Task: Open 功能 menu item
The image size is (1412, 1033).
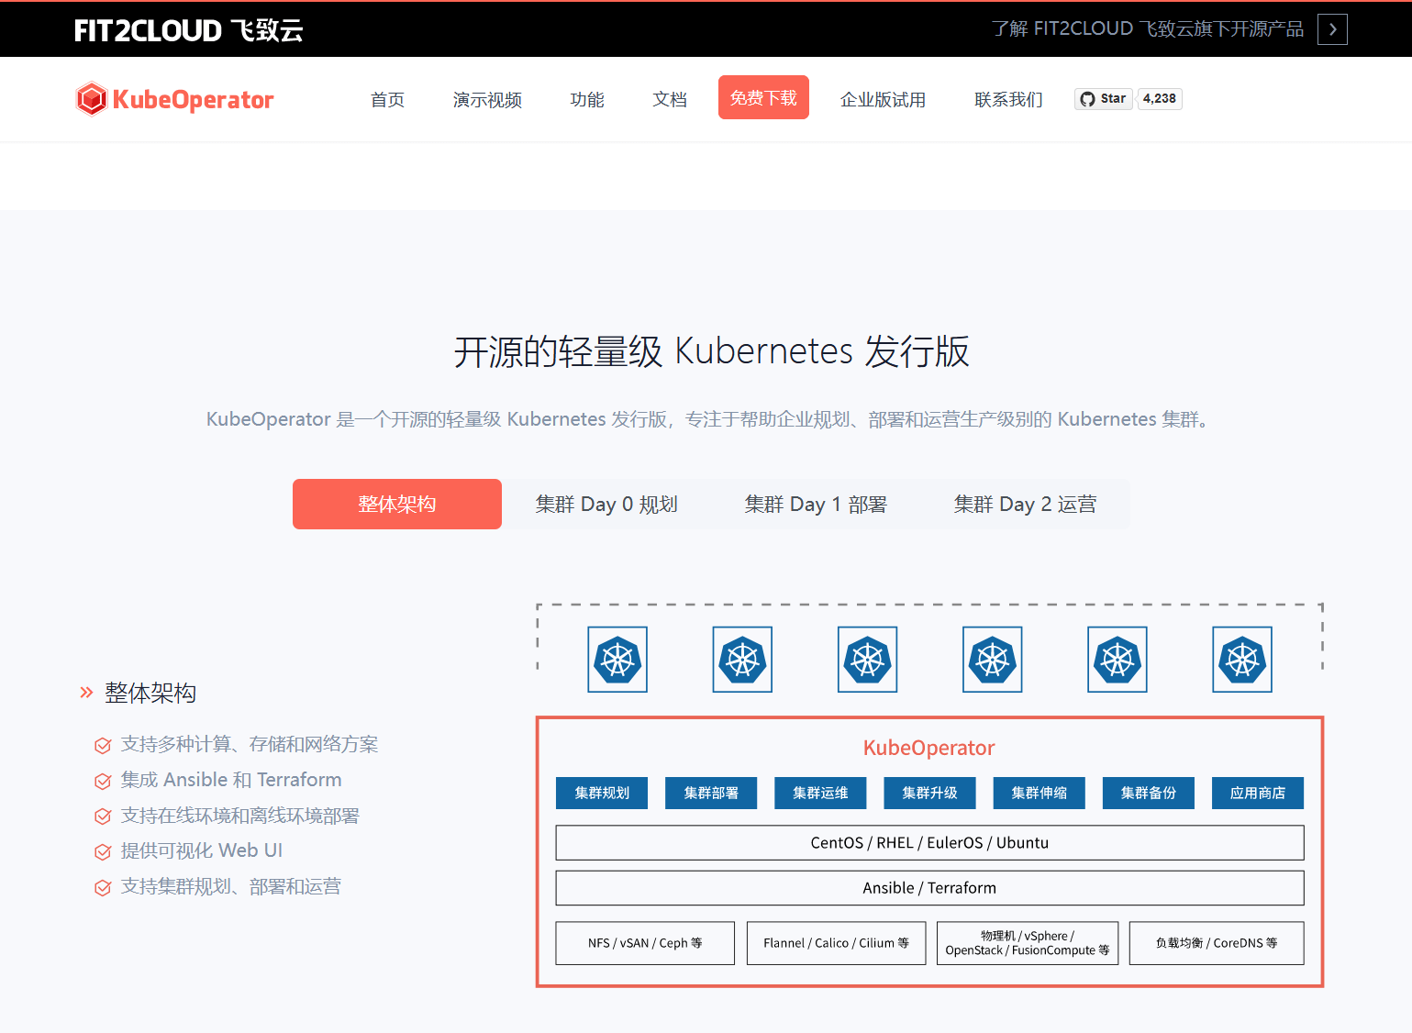Action: [x=587, y=99]
